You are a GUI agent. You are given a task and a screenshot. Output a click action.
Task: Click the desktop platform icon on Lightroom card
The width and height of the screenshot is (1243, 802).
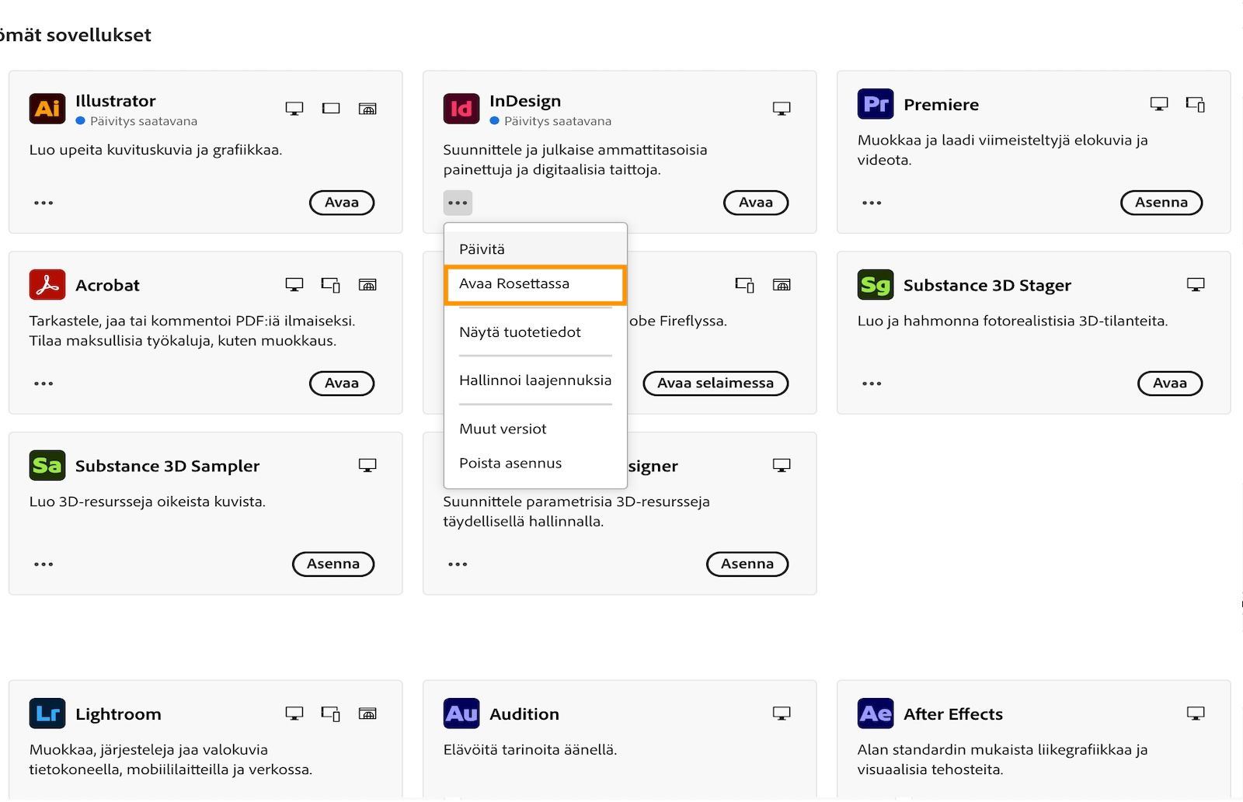pos(294,713)
